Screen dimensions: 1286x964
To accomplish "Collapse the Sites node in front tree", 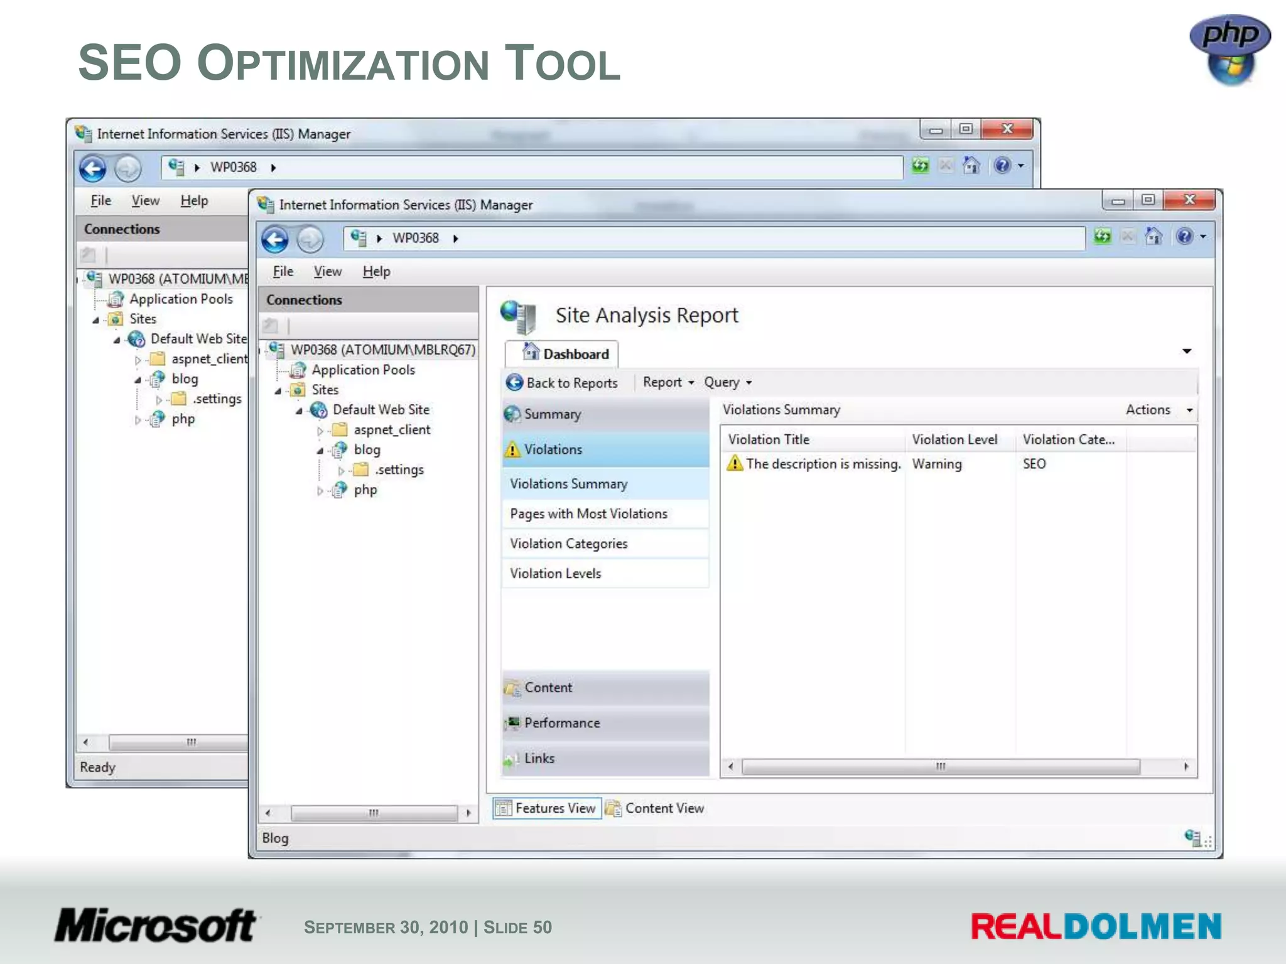I will click(278, 391).
